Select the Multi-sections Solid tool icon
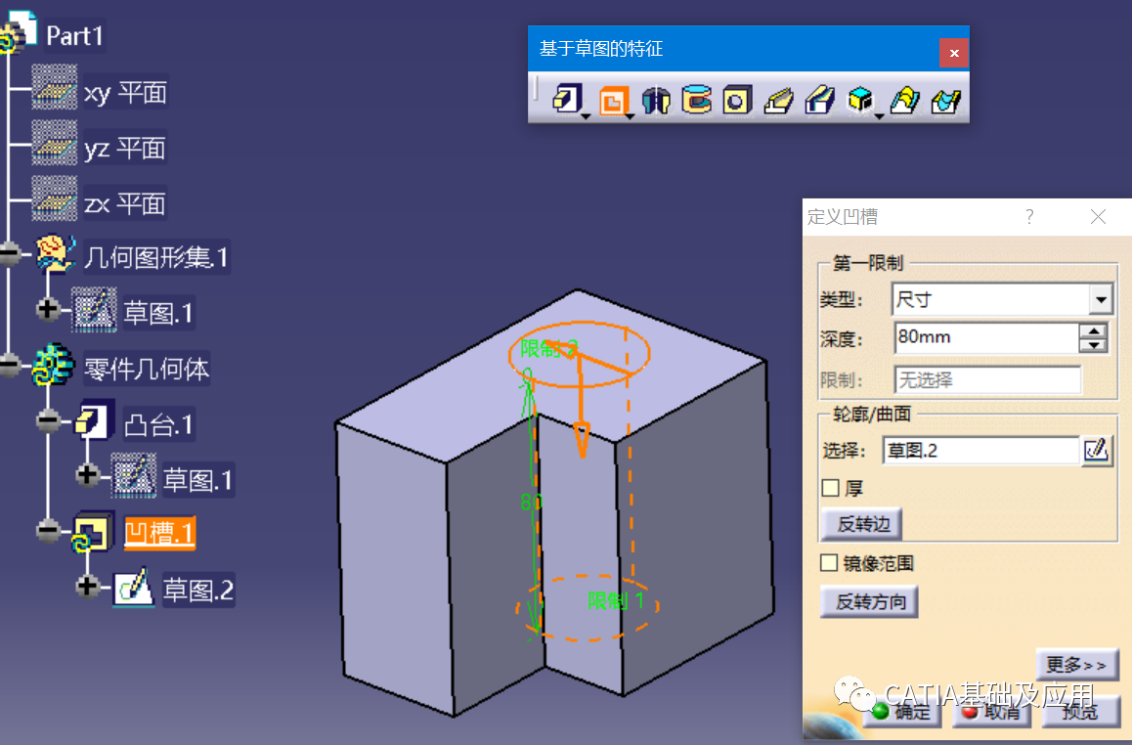 coord(904,101)
